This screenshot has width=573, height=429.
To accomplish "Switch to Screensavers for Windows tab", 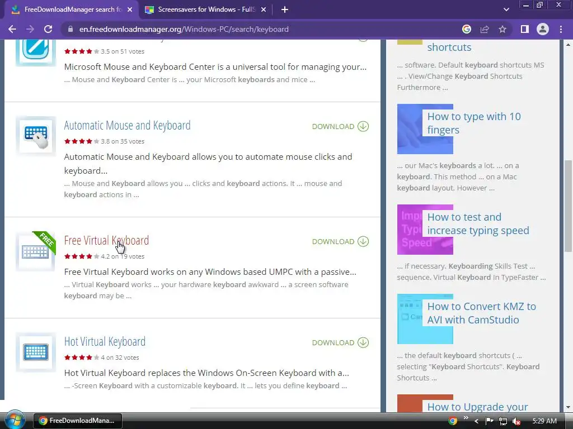I will (x=205, y=9).
